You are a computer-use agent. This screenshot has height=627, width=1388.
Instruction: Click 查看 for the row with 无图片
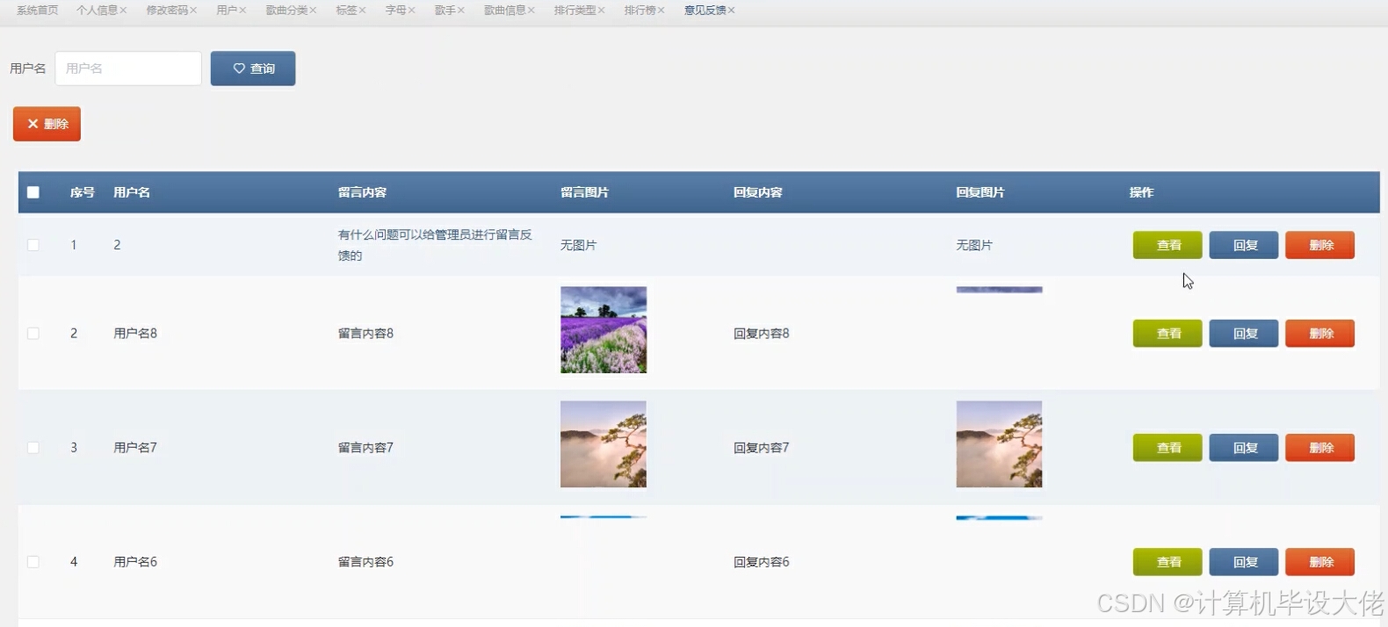[1168, 245]
